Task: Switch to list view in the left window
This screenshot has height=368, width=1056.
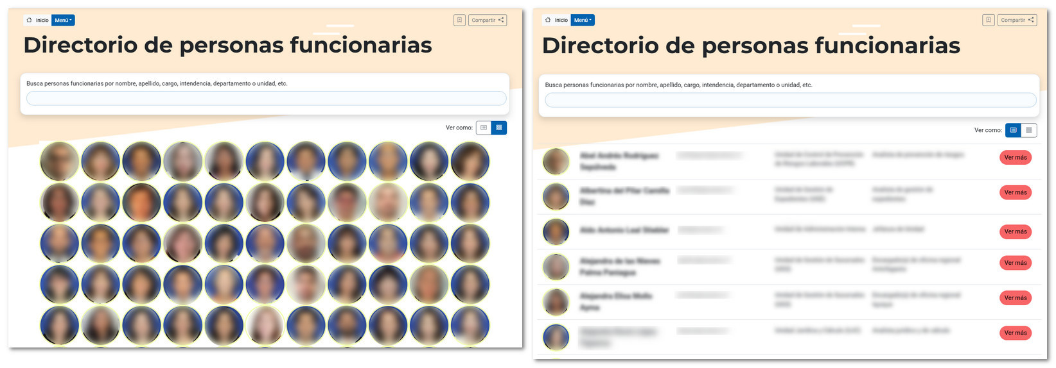Action: (484, 128)
